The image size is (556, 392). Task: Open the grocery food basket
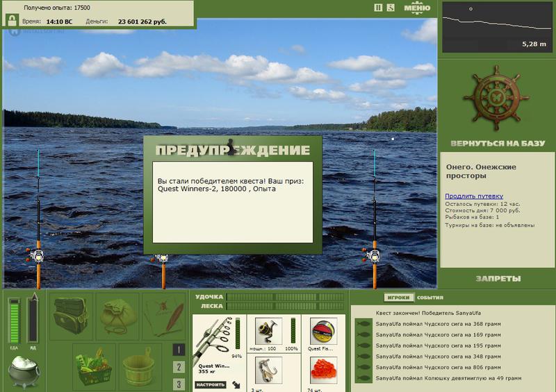click(94, 366)
